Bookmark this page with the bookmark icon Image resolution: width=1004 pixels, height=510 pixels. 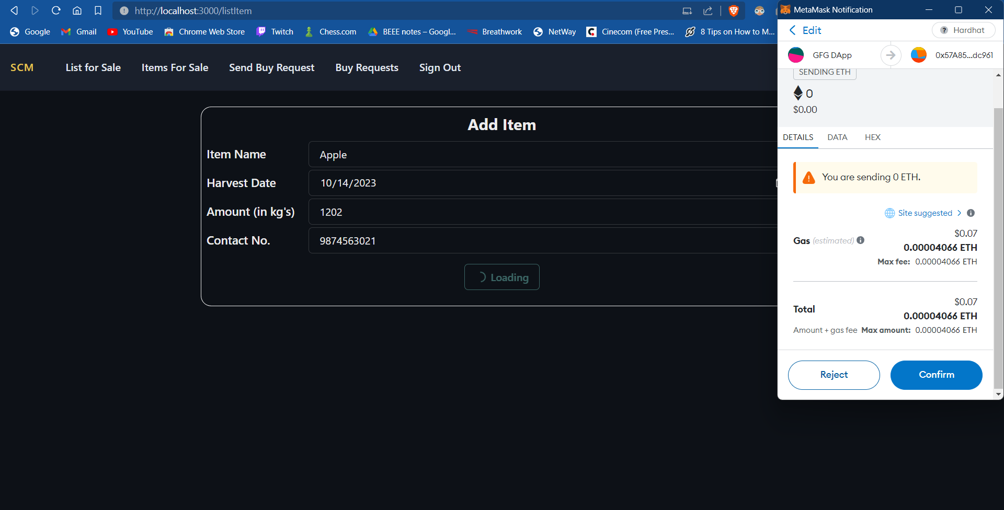pos(98,10)
